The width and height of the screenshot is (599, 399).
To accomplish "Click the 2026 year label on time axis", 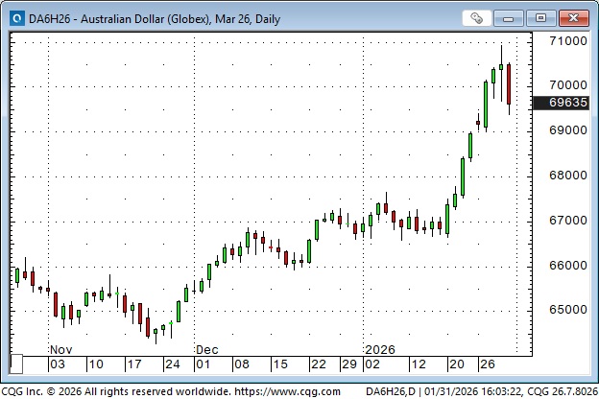I will point(380,350).
